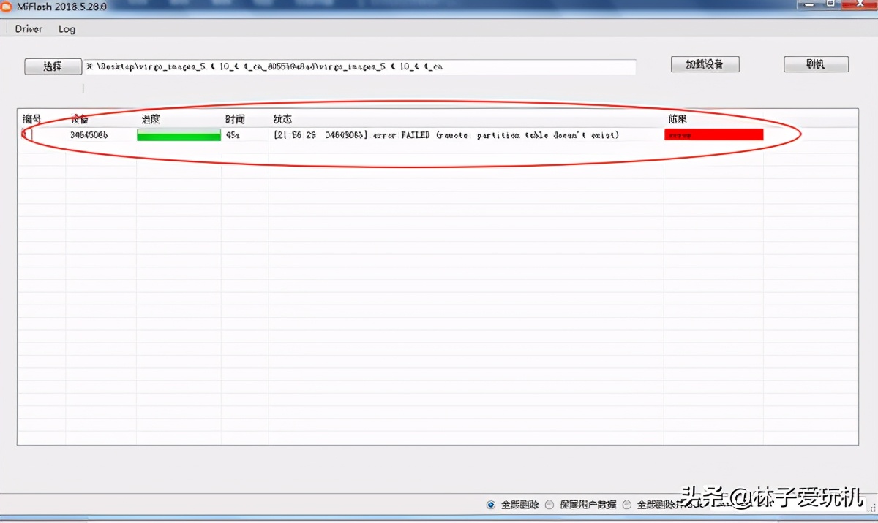Image resolution: width=878 pixels, height=523 pixels.
Task: Open the Driver menu
Action: coord(29,29)
